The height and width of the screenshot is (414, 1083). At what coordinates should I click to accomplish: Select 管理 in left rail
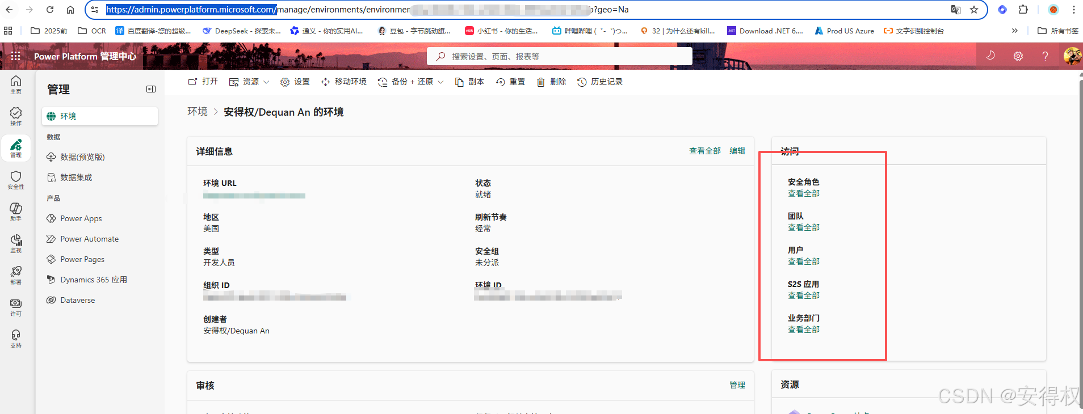(x=16, y=148)
